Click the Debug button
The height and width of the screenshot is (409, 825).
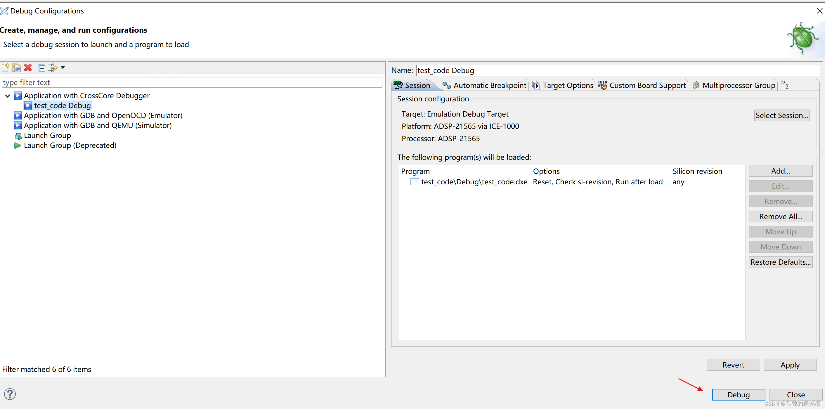pyautogui.click(x=738, y=395)
